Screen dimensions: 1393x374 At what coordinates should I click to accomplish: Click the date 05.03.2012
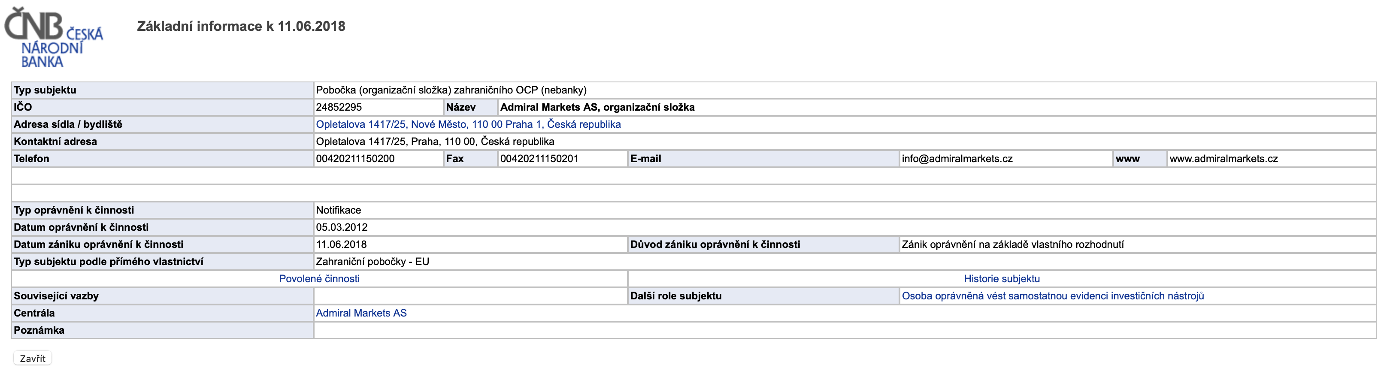pos(342,228)
